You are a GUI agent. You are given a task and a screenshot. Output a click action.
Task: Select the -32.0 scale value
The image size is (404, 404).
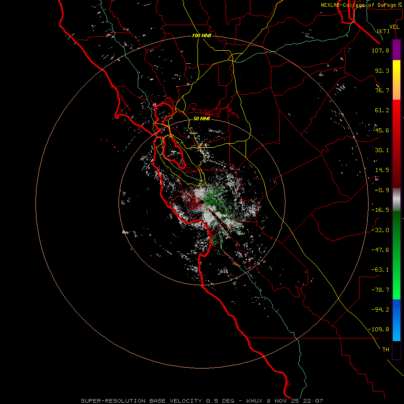380,230
